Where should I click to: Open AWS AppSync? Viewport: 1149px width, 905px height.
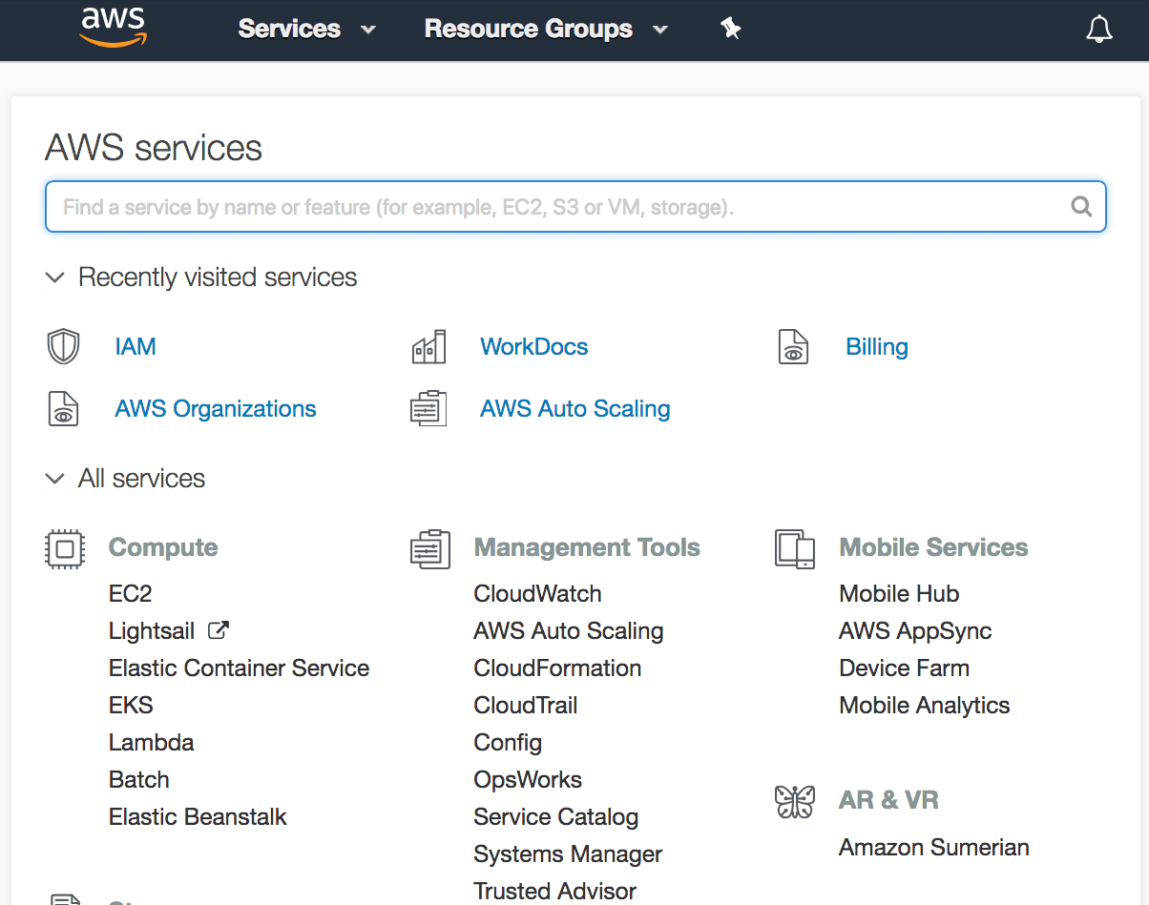(915, 631)
